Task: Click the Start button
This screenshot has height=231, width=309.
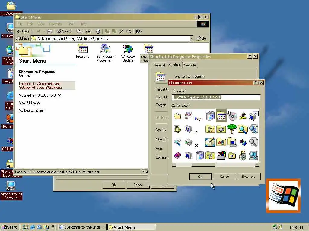Action: tap(9, 227)
